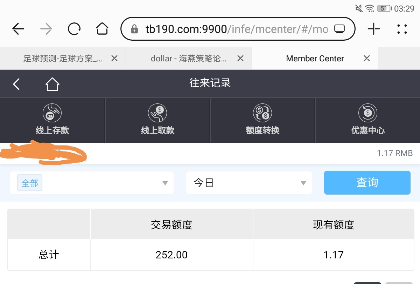Image resolution: width=420 pixels, height=284 pixels.
Task: Toggle desktop view icon in address bar
Action: coord(339,29)
